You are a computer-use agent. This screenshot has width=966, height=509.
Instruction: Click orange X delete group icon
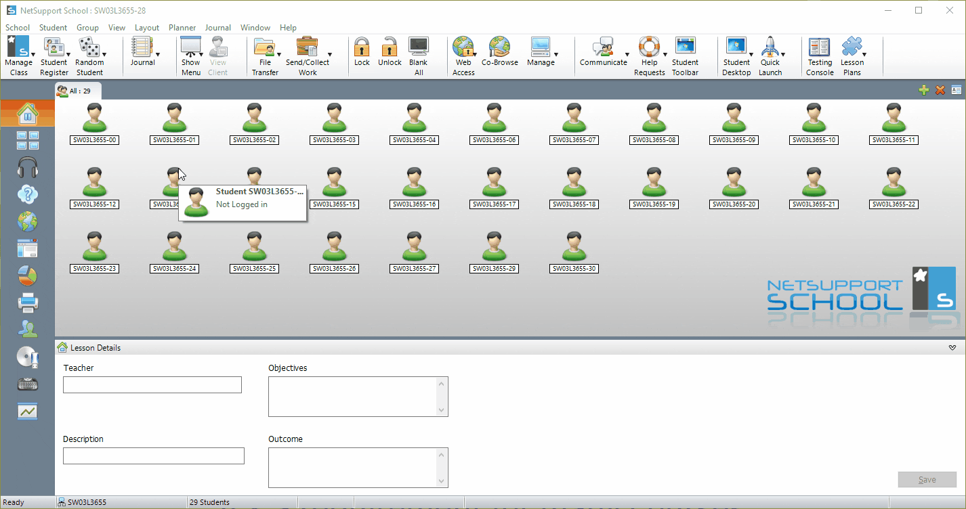940,90
